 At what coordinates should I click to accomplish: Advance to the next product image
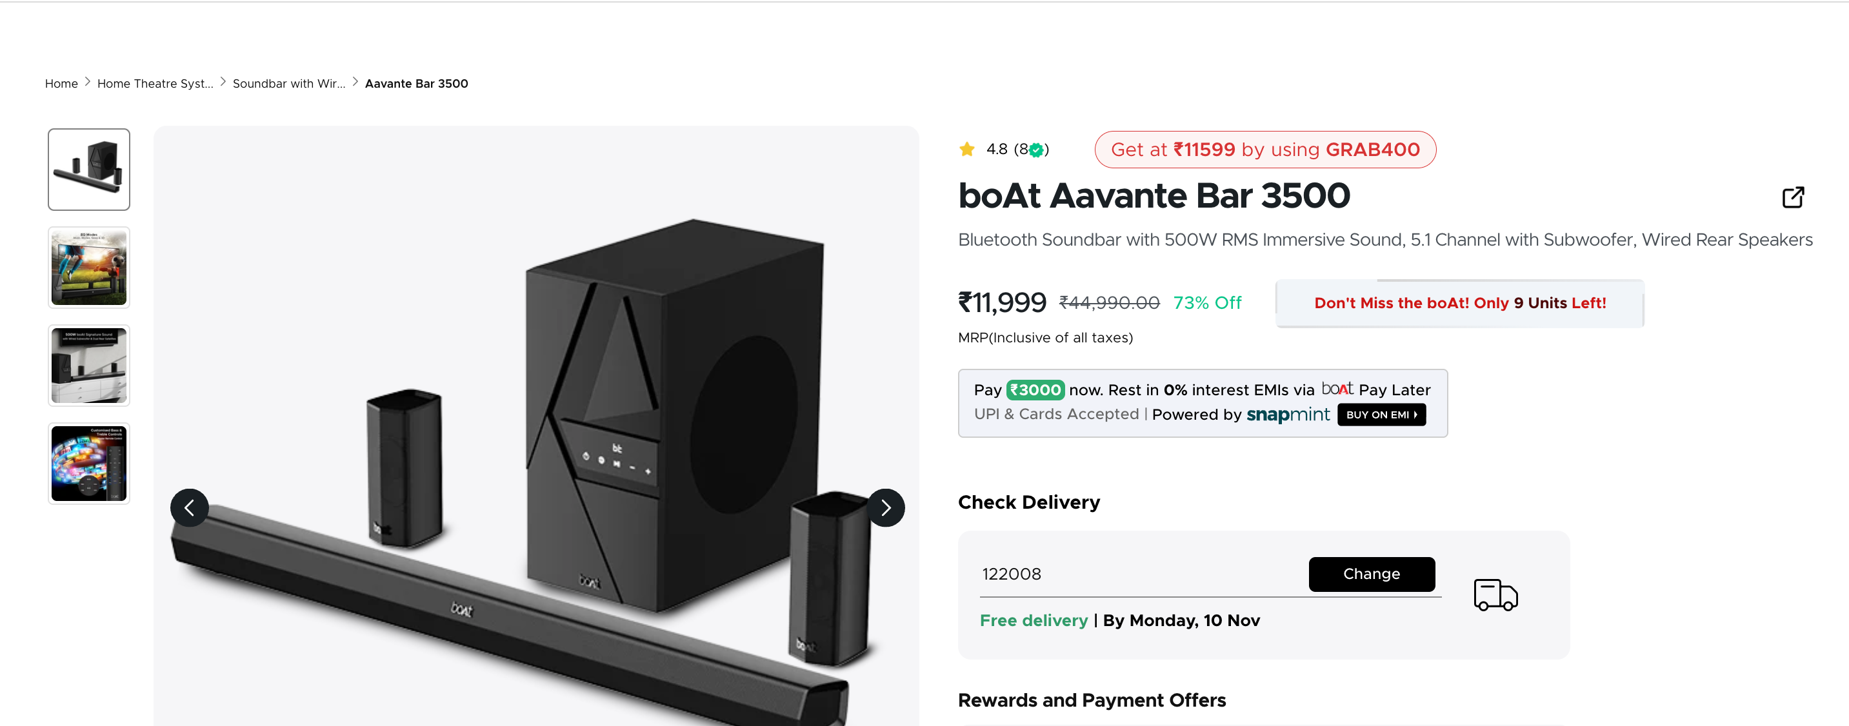tap(886, 508)
